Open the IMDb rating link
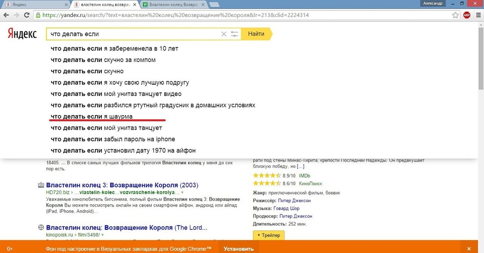The width and height of the screenshot is (484, 253). tap(305, 176)
